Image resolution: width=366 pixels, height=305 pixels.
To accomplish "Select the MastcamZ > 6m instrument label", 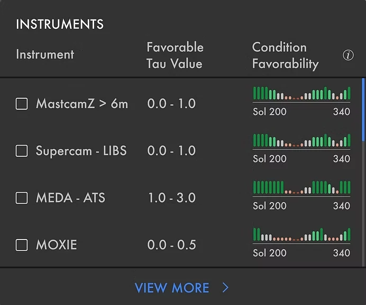I will [82, 103].
